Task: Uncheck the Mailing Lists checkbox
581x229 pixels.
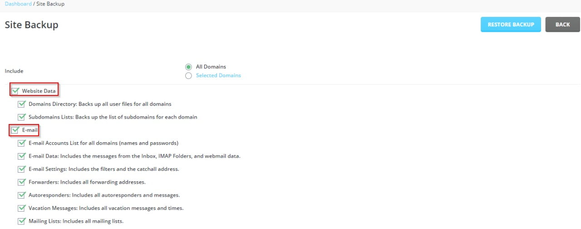Action: point(21,221)
